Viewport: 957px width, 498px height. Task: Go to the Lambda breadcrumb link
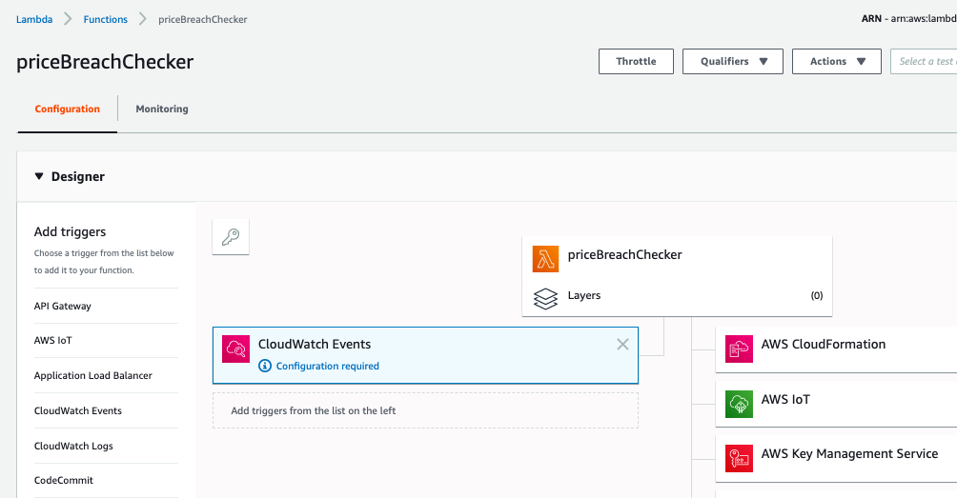pyautogui.click(x=34, y=19)
